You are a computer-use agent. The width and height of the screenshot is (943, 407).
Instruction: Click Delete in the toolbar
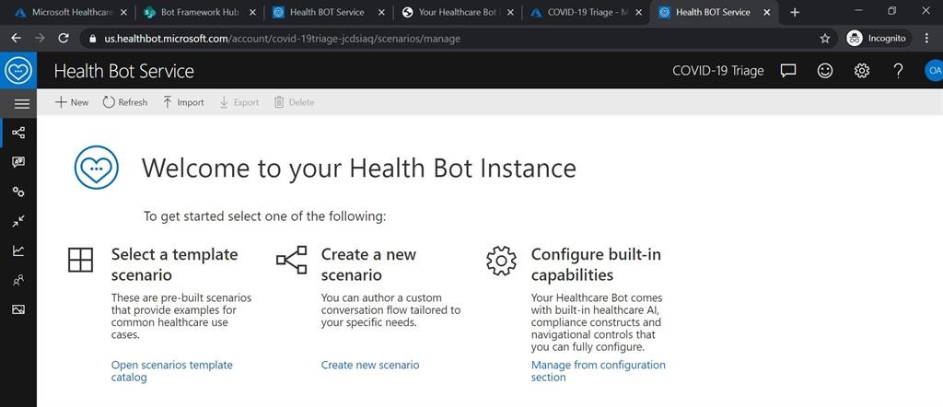coord(294,102)
